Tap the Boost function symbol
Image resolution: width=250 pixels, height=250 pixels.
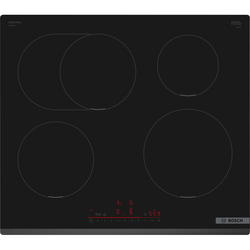(x=105, y=214)
